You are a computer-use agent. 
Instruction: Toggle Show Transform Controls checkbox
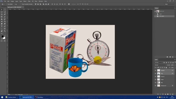pyautogui.click(x=21, y=4)
